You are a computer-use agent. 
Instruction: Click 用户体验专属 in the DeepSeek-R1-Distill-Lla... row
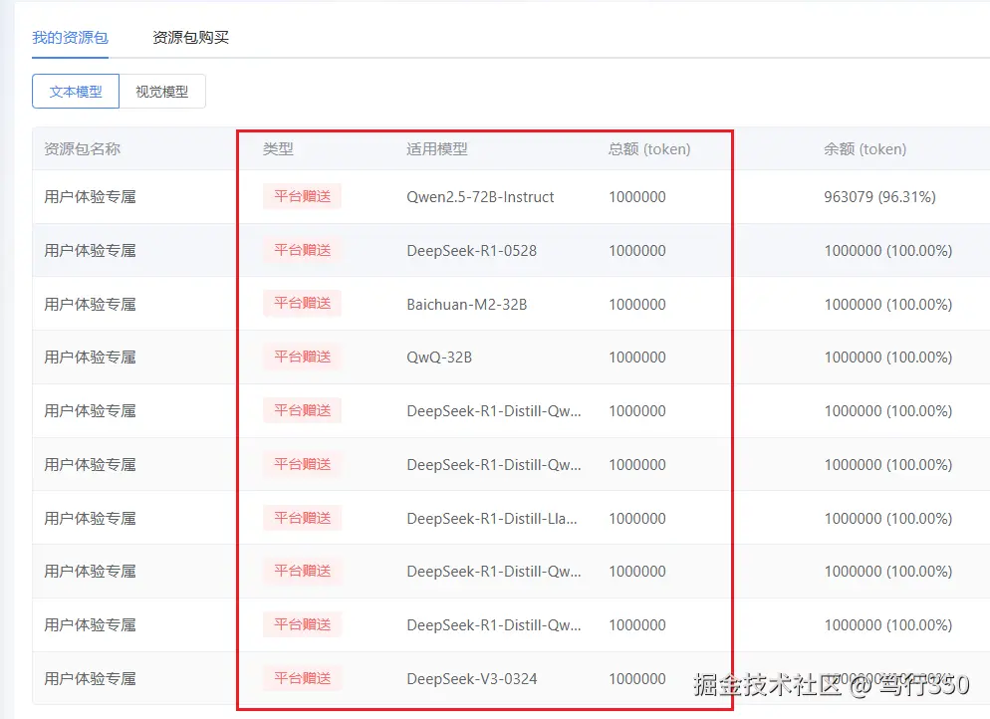[x=91, y=518]
